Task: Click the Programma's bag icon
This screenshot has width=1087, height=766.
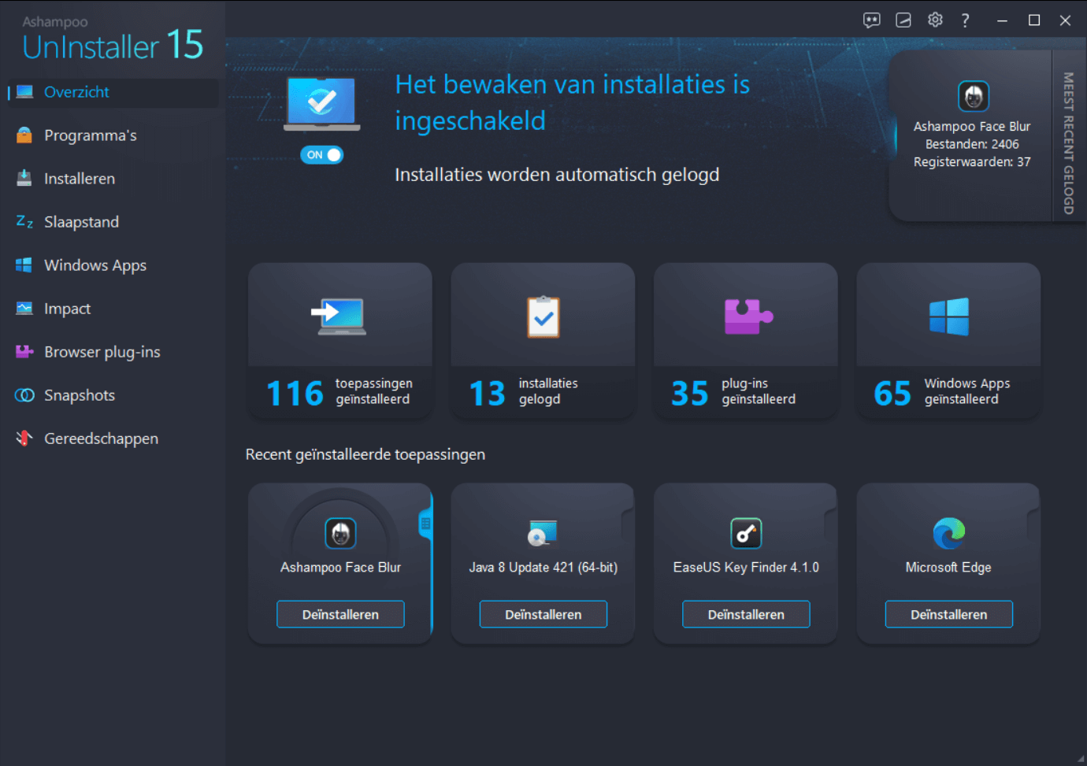Action: point(24,135)
